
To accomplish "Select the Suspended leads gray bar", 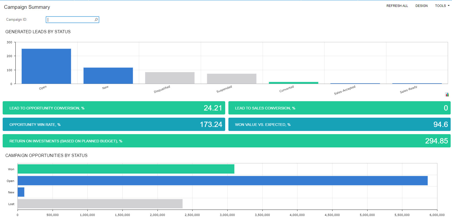I will coord(232,79).
